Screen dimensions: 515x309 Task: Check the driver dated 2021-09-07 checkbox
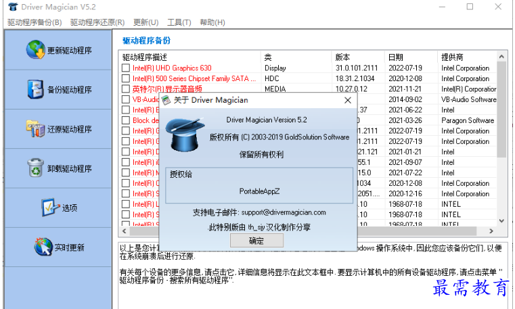coord(126,162)
